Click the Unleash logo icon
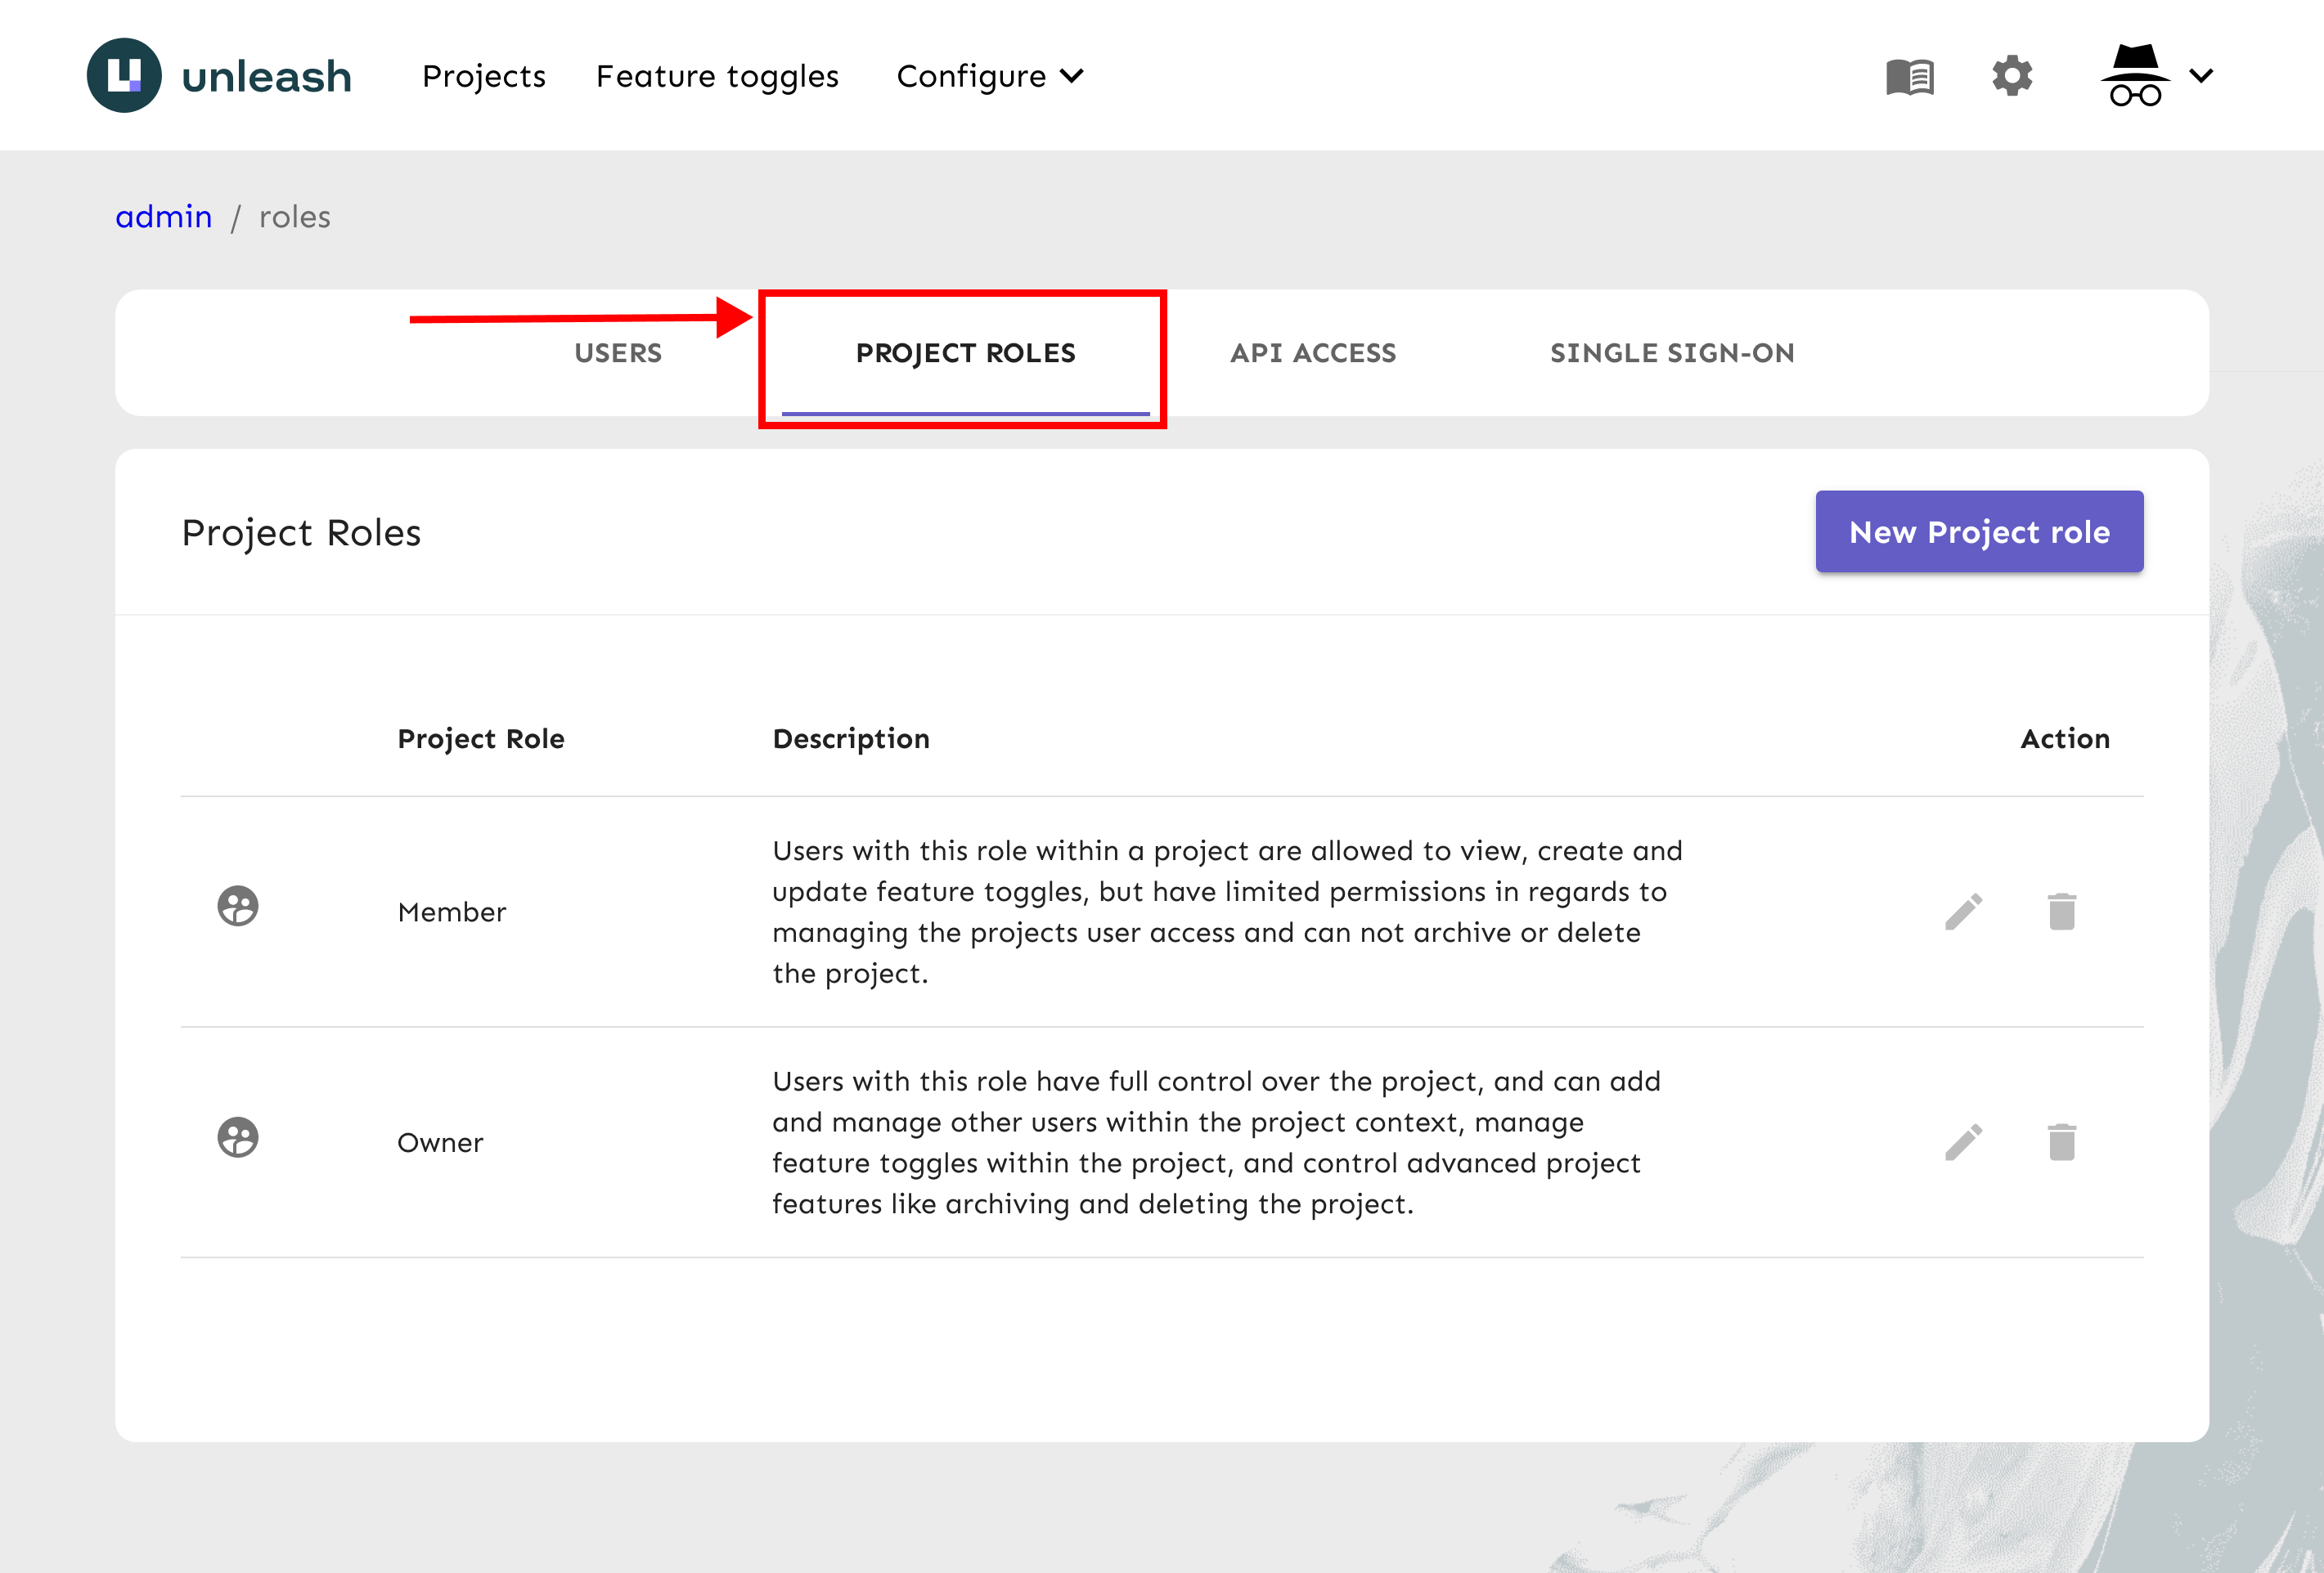The height and width of the screenshot is (1573, 2324). pyautogui.click(x=124, y=75)
